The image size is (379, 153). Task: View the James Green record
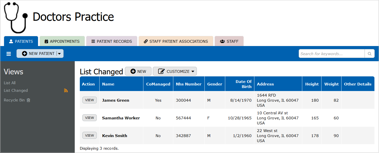89,100
